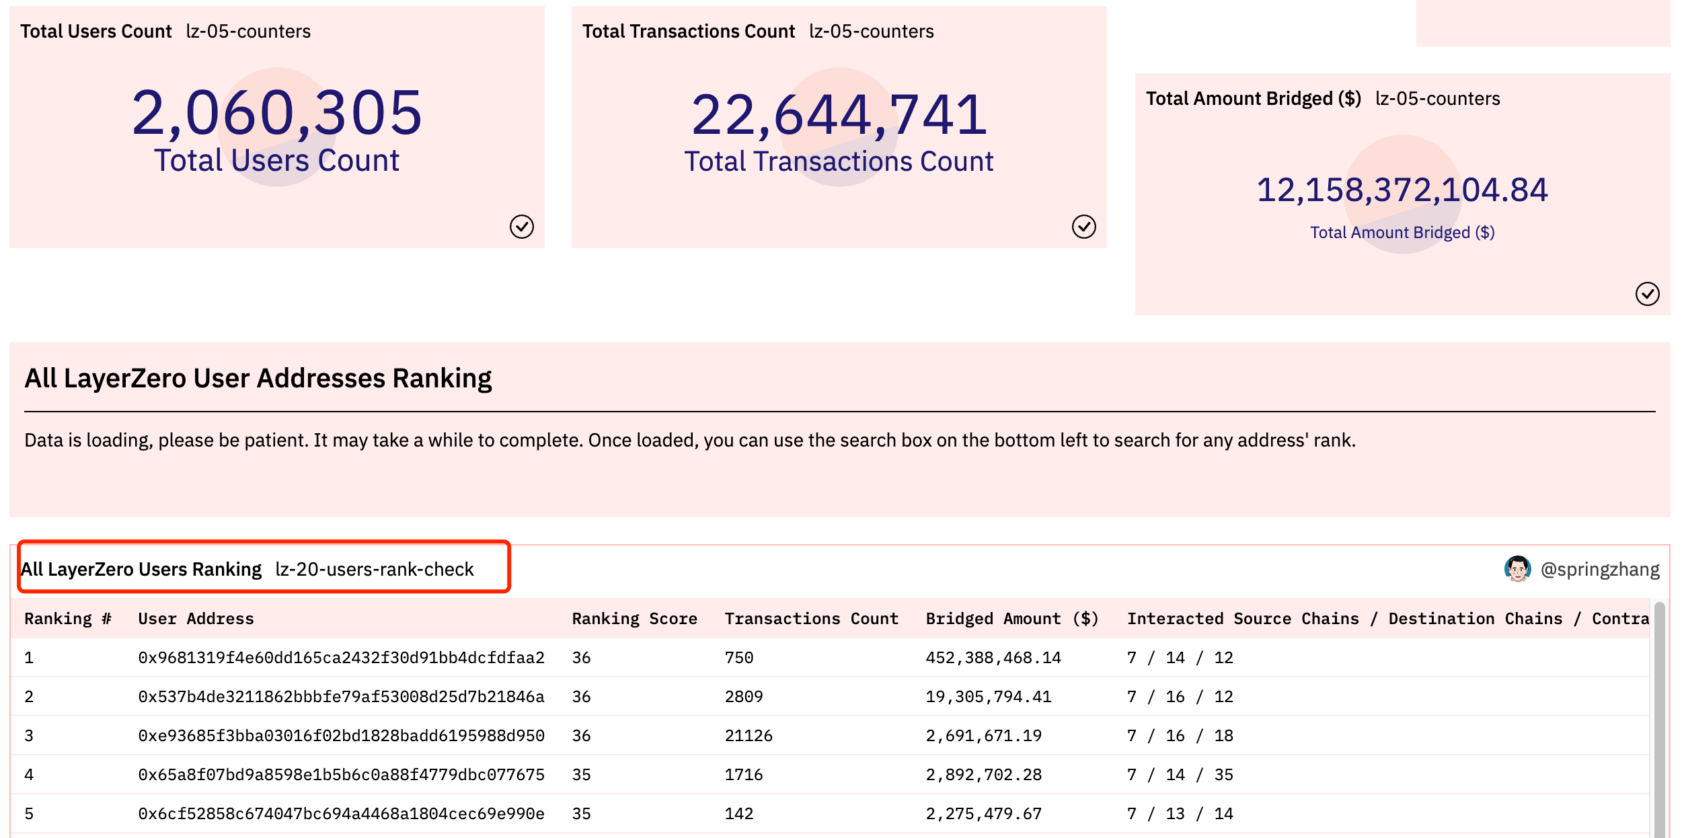Sort by User Address column header
This screenshot has width=1684, height=838.
196,619
